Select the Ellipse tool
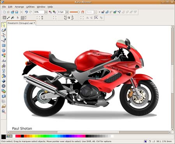Image resolution: width=175 pixels, height=144 pixels. 3,50
